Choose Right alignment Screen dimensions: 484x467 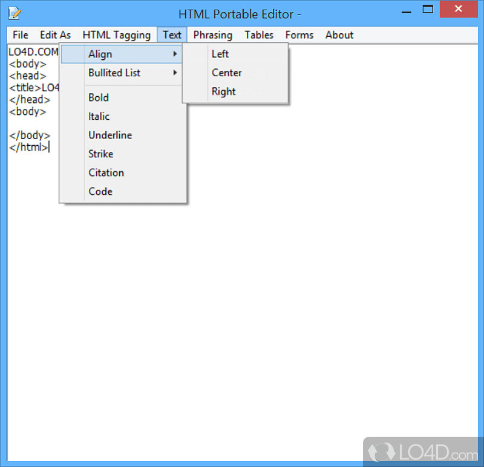235,92
